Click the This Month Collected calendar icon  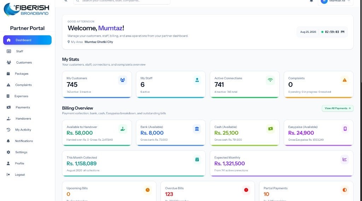point(197,159)
